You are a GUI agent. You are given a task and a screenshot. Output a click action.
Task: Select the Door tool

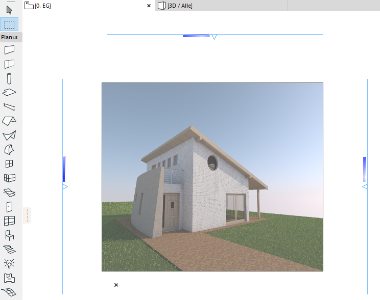[x=9, y=207]
